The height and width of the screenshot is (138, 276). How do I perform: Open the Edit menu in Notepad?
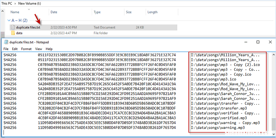pos(15,49)
